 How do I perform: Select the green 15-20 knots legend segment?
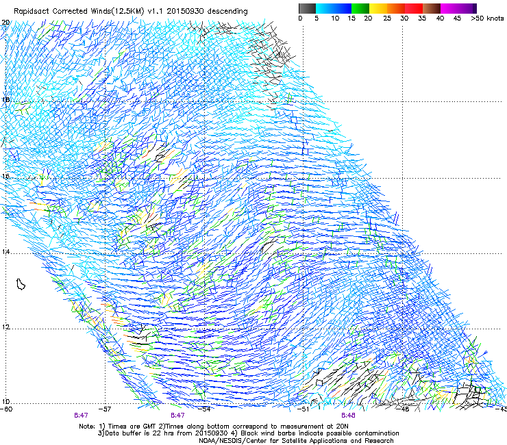pyautogui.click(x=360, y=8)
